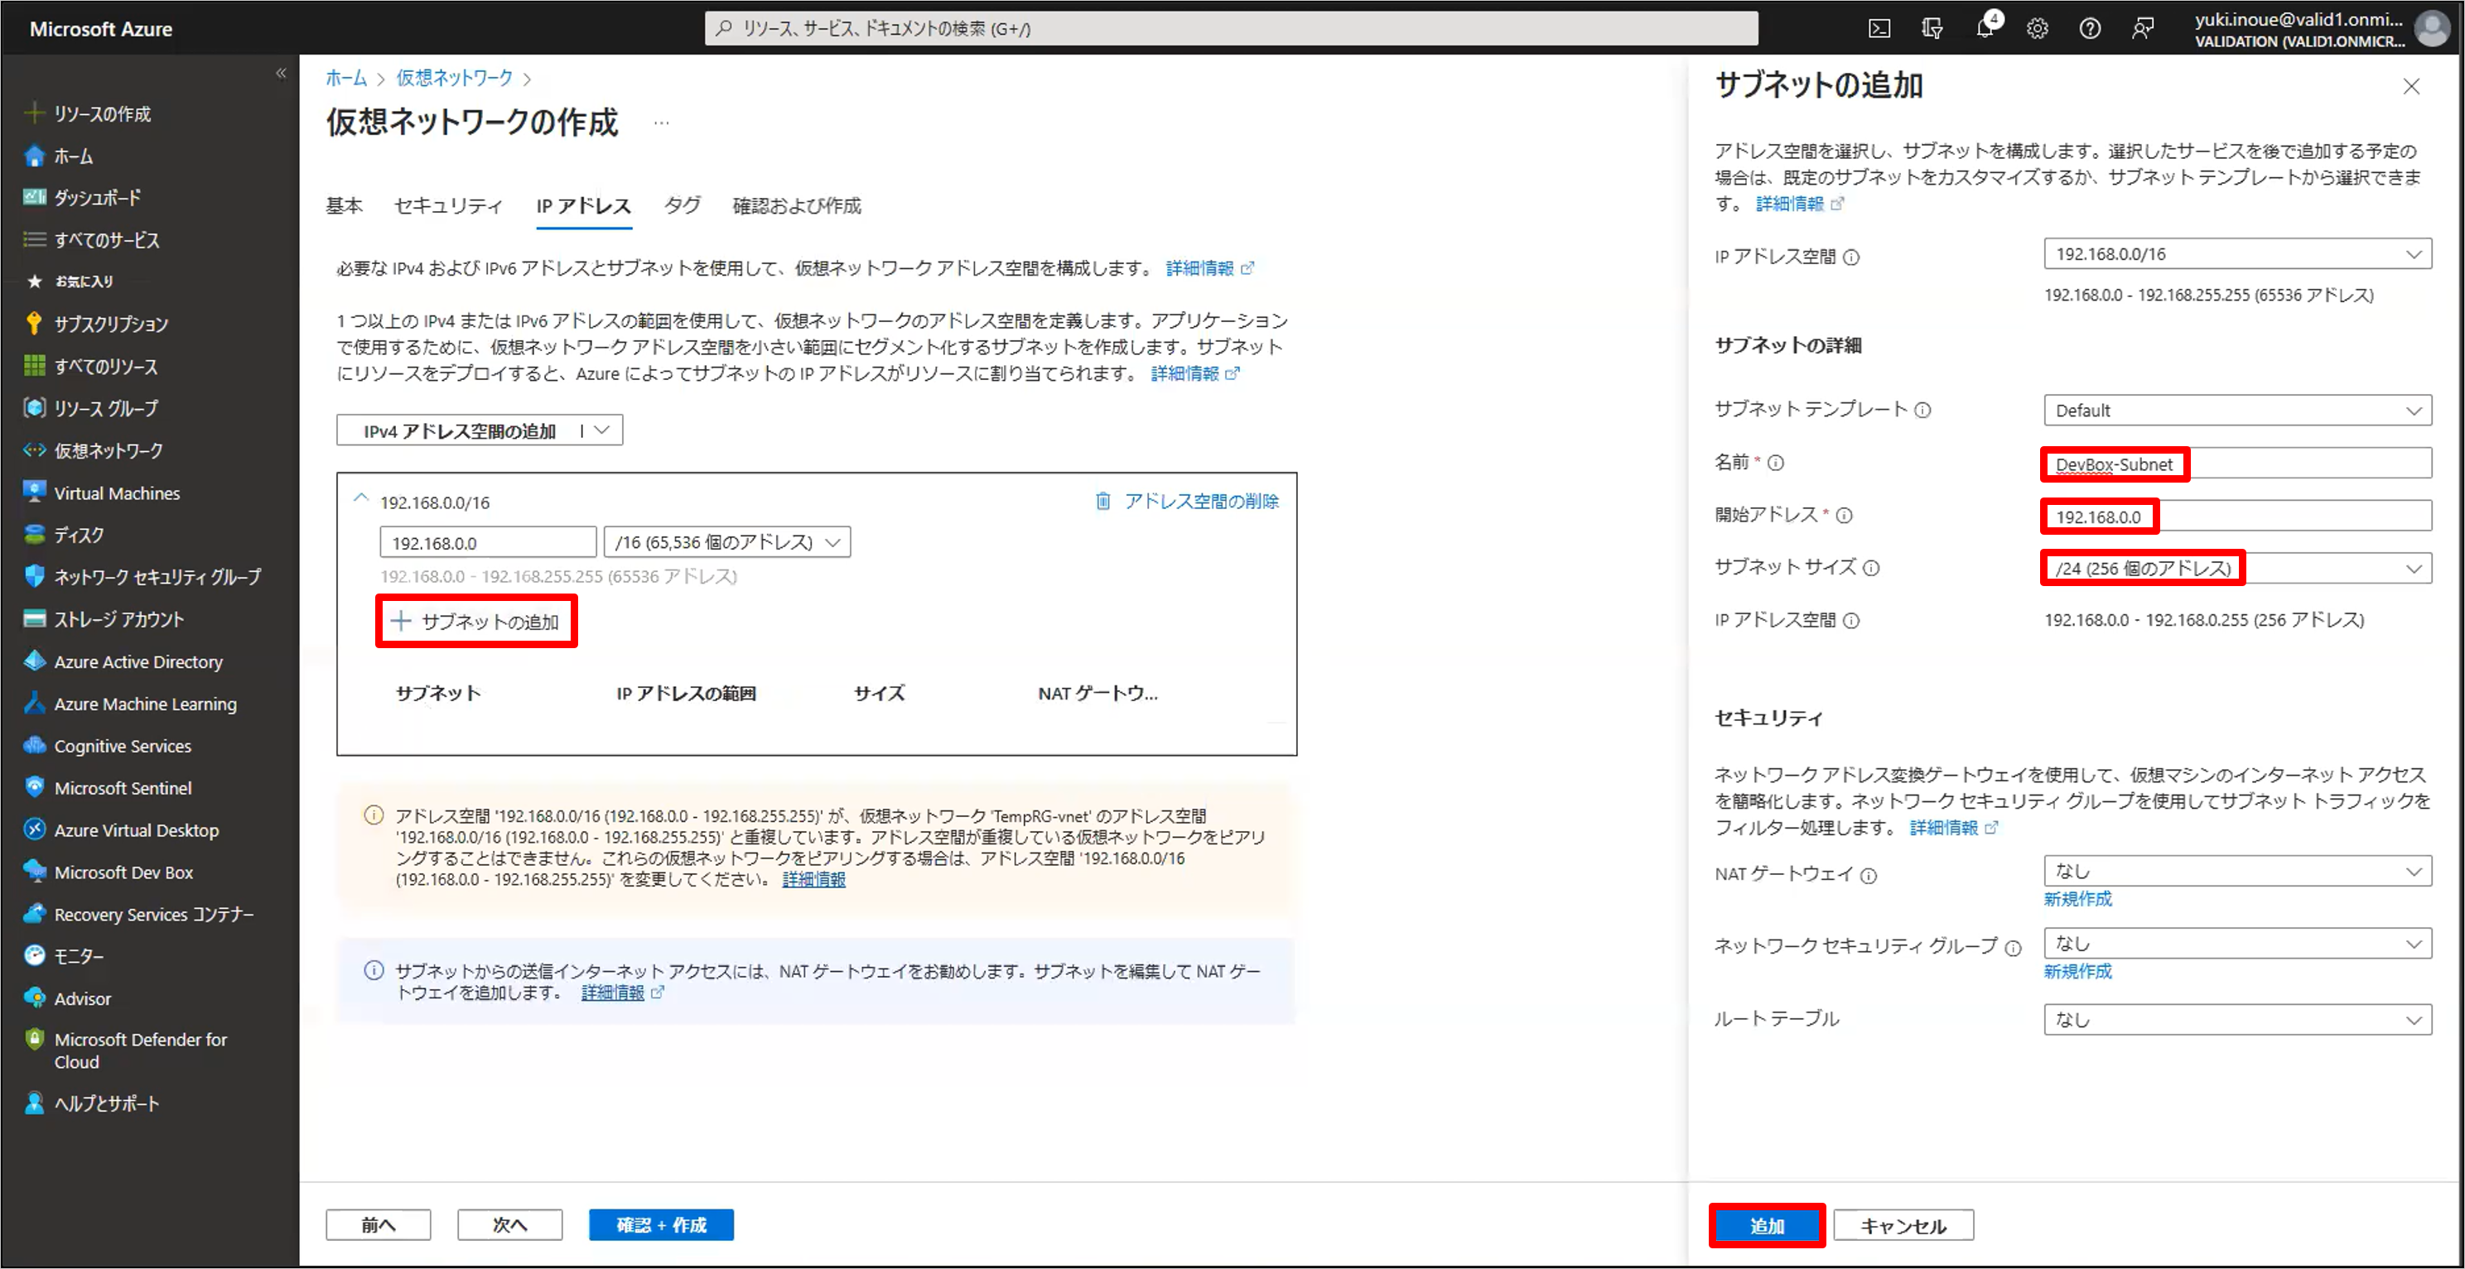
Task: Open ネットワーク セキュリティ グループ なし dropdown
Action: (x=2237, y=943)
